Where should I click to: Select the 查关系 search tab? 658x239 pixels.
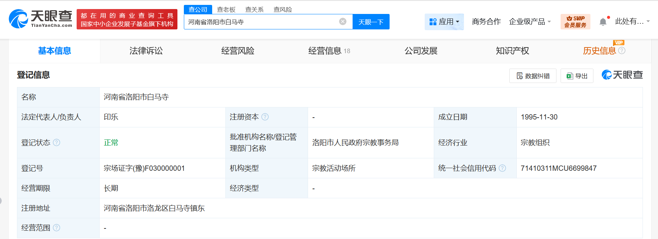tap(254, 9)
